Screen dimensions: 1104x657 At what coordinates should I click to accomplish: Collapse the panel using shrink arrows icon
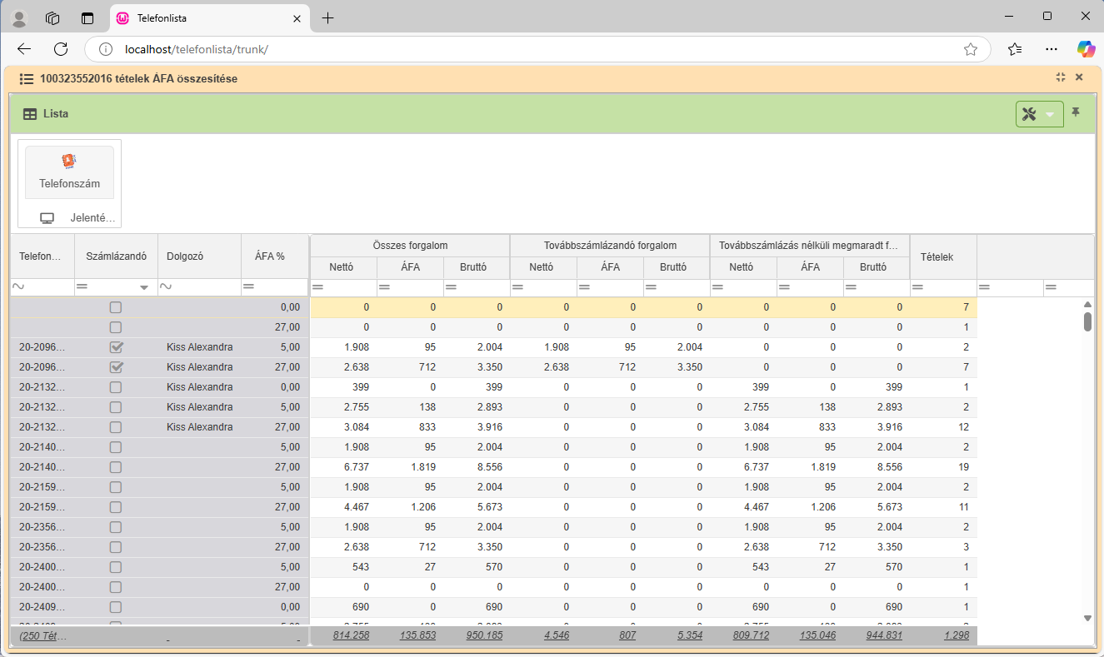[x=1061, y=77]
